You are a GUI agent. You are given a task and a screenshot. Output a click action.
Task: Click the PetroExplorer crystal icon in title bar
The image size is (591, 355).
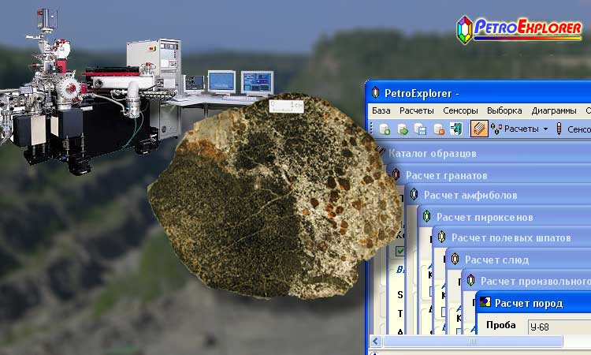point(375,93)
